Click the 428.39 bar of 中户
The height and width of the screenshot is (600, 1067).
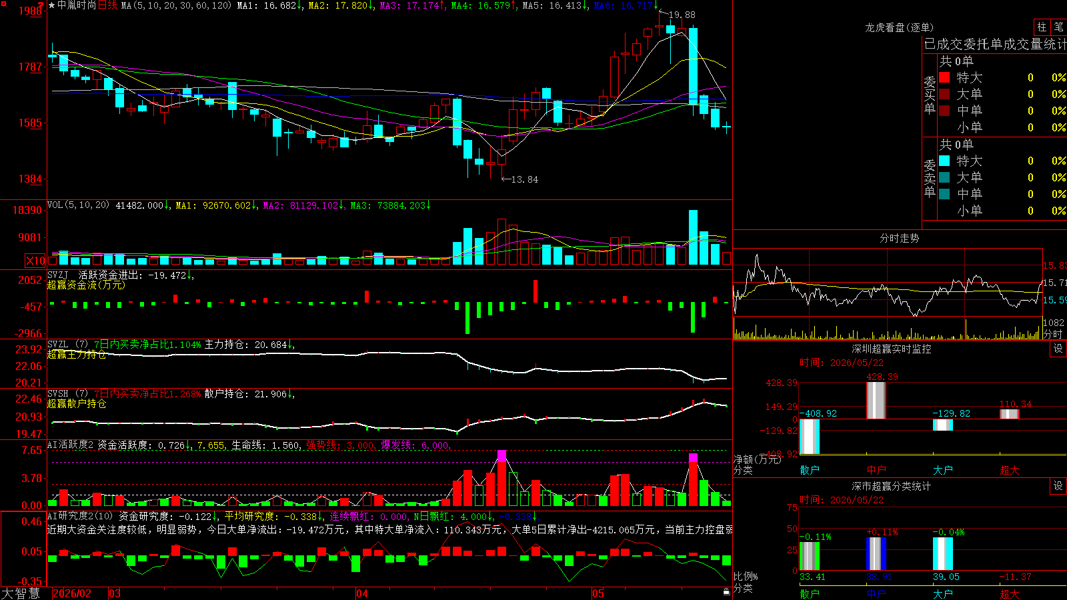click(x=876, y=401)
